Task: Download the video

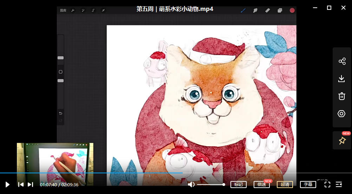Action: click(342, 79)
